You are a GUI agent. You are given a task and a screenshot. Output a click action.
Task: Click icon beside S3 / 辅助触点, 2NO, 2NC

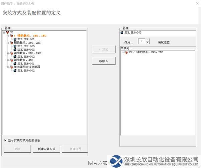(126, 52)
